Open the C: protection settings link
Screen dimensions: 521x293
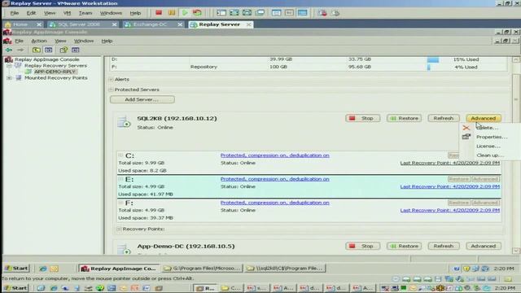click(x=275, y=155)
